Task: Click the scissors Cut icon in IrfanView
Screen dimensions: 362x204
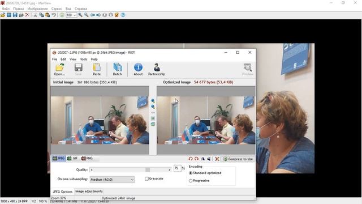Action: (35, 15)
